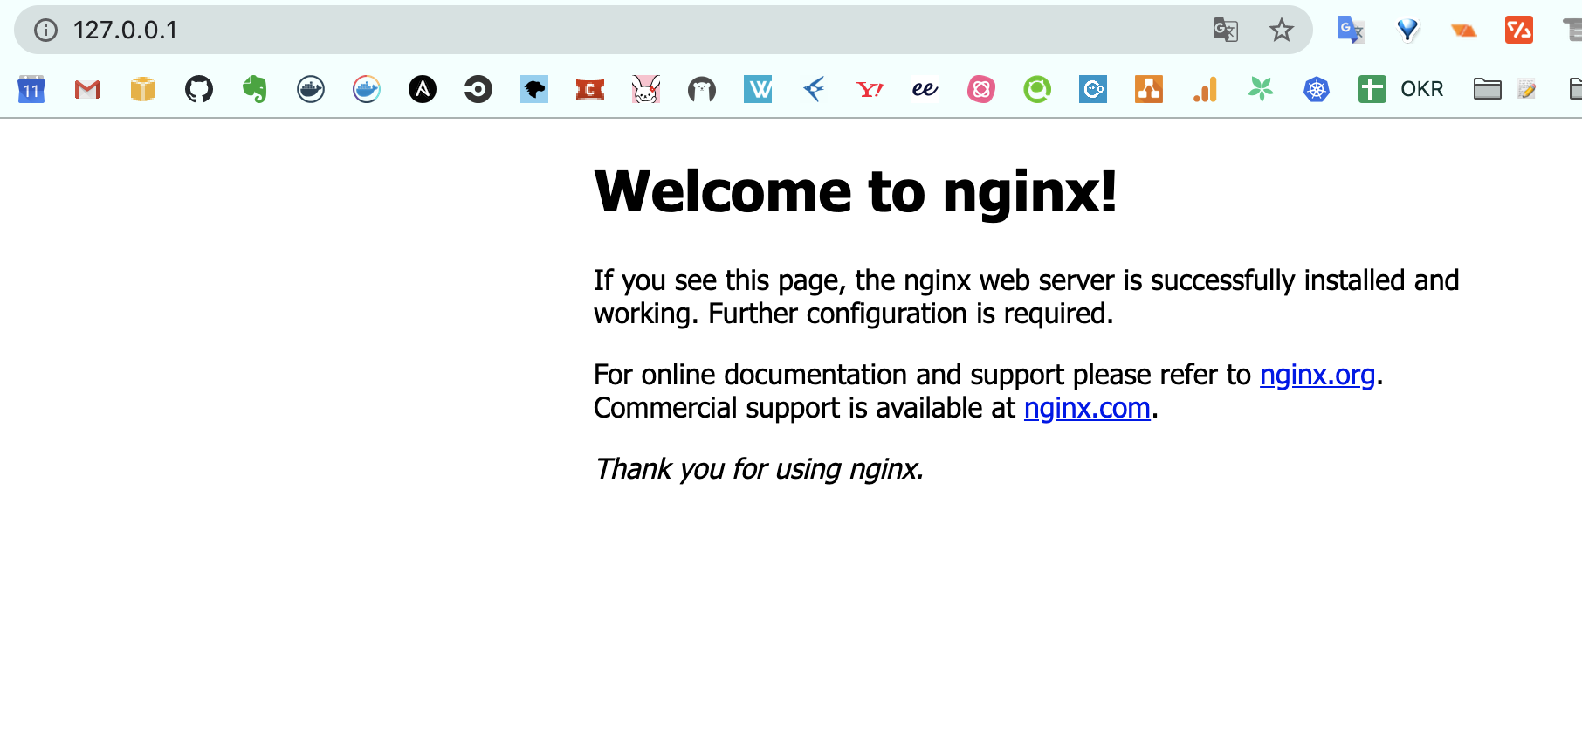Open the black bird on blue bookmark
The width and height of the screenshot is (1582, 732).
point(534,89)
